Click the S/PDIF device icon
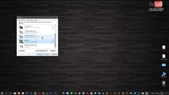169x95 pixels. pyautogui.click(x=21, y=46)
